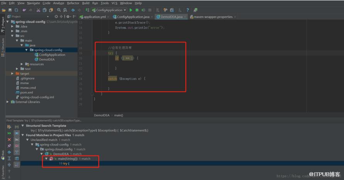Click the Undo arrow icon

pyautogui.click(x=24, y=10)
